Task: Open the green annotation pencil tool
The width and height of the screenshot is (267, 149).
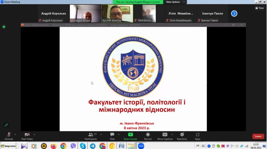Action: click(x=6, y=125)
